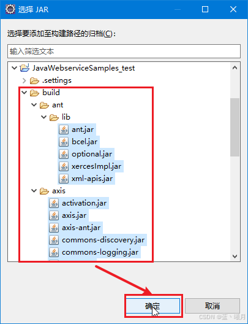
Task: Click the jar icon beside axis-ant.jar
Action: (x=54, y=228)
